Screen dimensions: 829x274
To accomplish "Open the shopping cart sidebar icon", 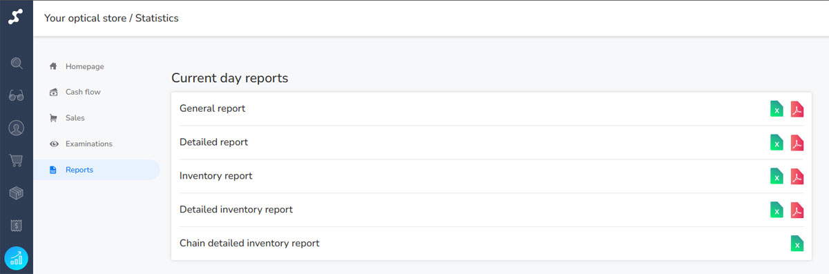I will pos(17,161).
